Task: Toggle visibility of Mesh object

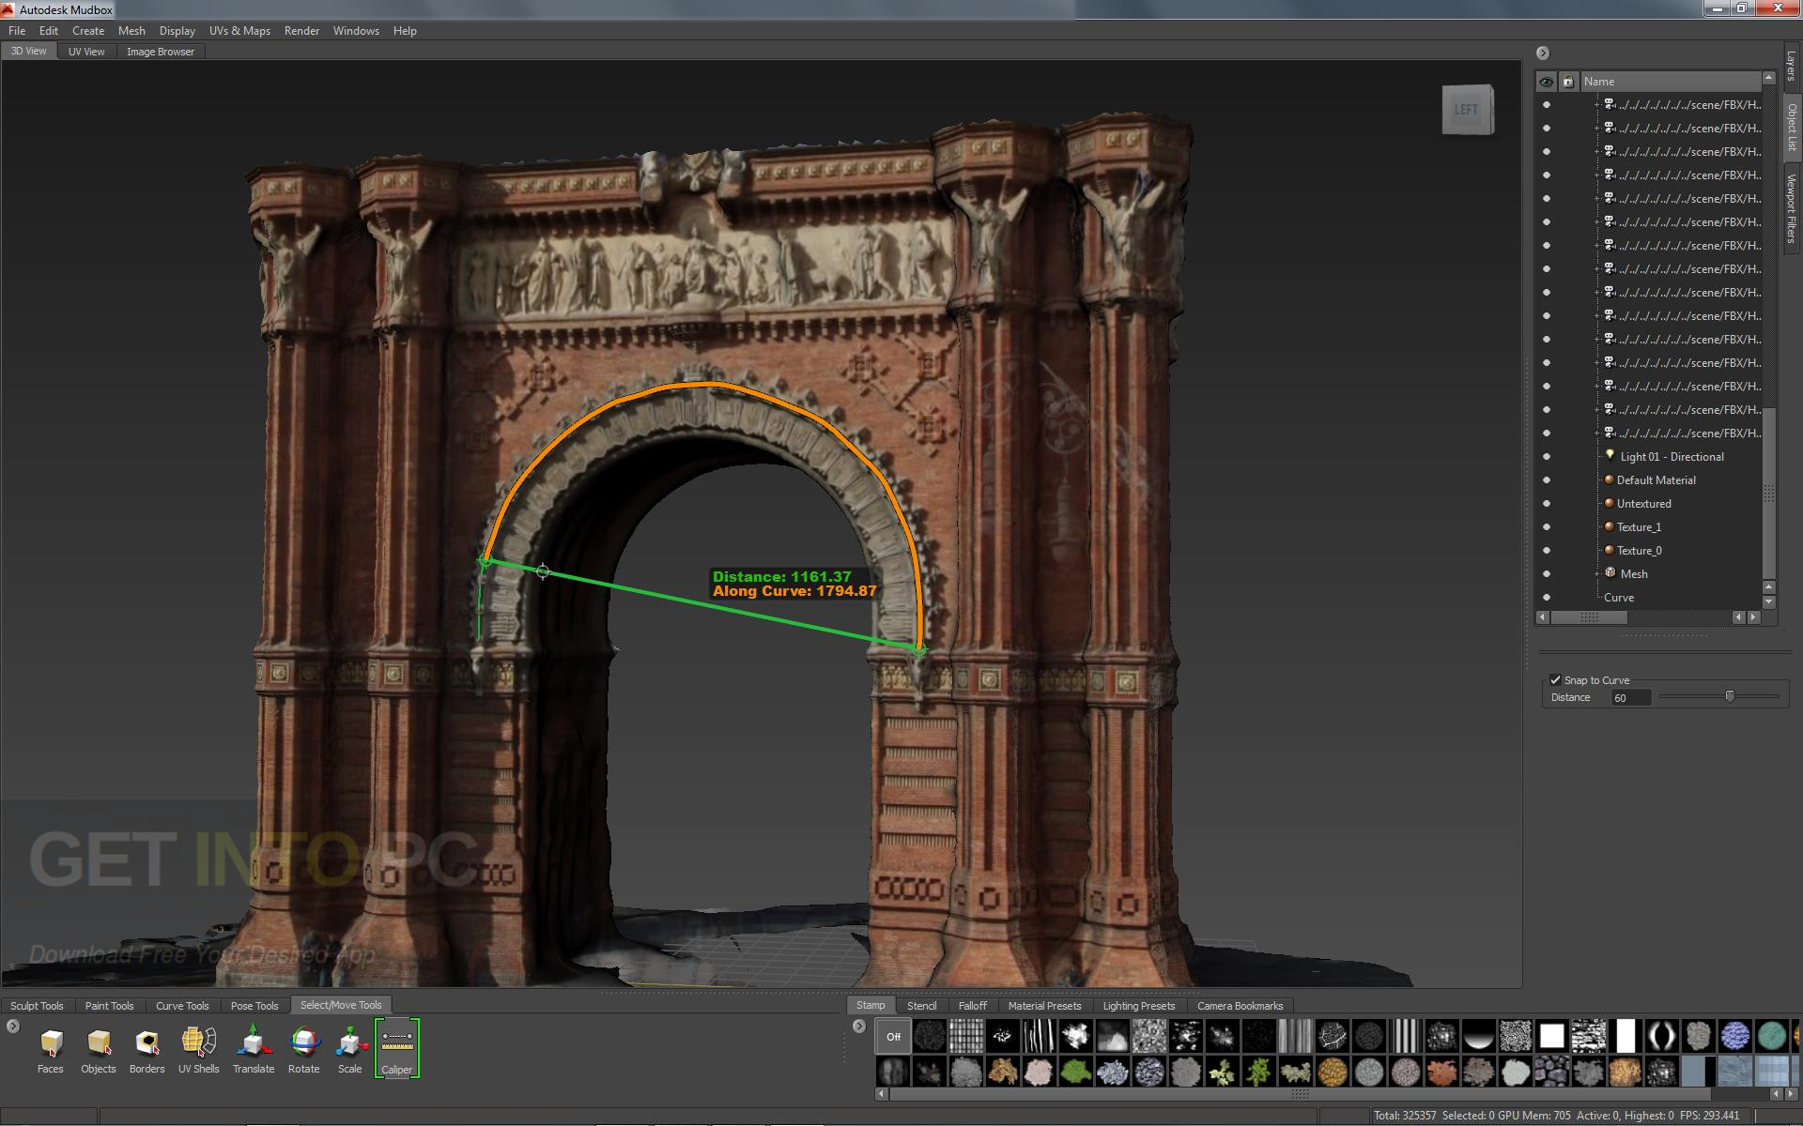Action: [1547, 574]
